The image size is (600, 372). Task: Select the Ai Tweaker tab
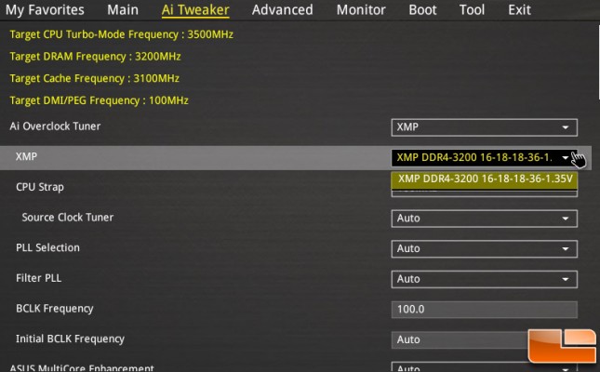(195, 10)
